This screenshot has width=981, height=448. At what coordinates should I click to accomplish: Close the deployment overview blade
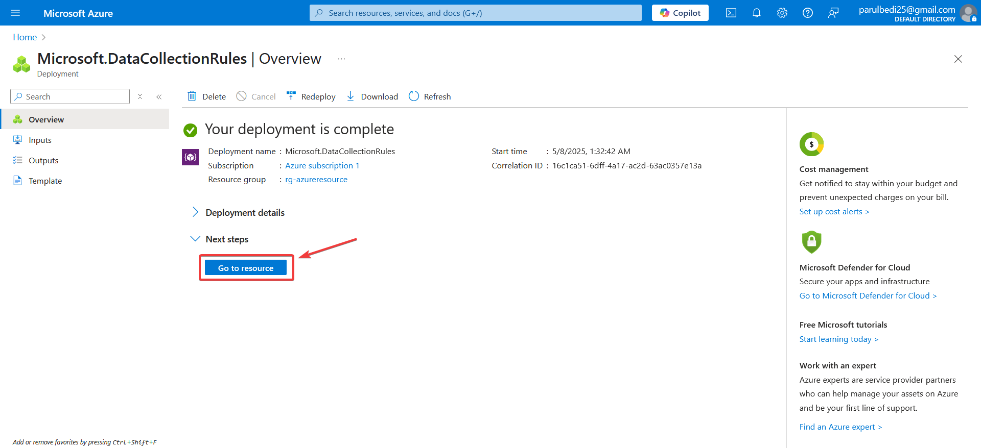pyautogui.click(x=958, y=59)
